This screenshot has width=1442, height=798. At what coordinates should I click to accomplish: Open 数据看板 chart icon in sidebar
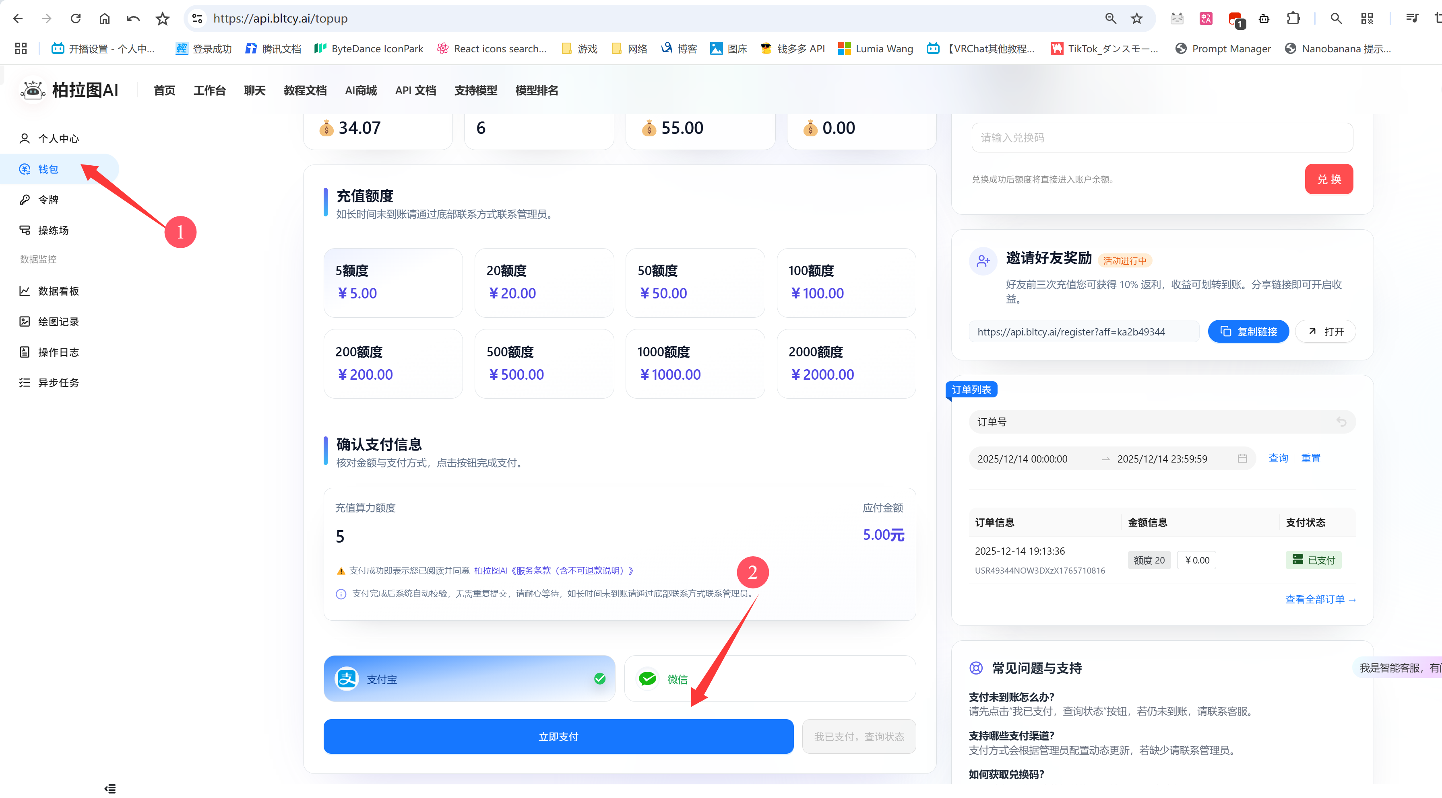click(24, 291)
